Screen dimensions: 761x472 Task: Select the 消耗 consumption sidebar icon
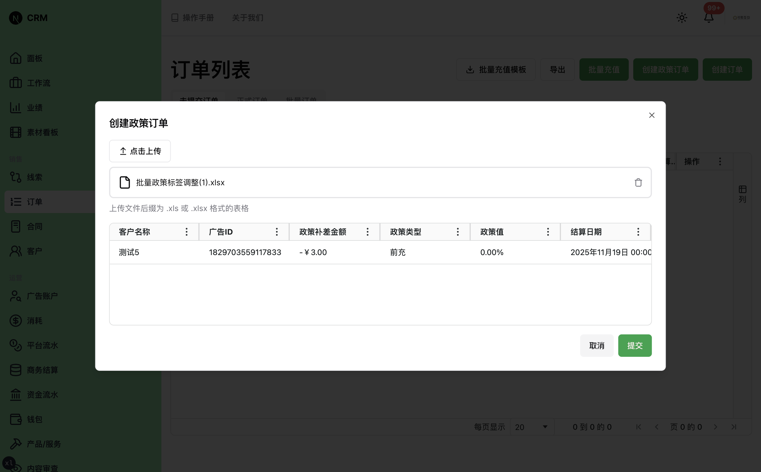tap(16, 321)
